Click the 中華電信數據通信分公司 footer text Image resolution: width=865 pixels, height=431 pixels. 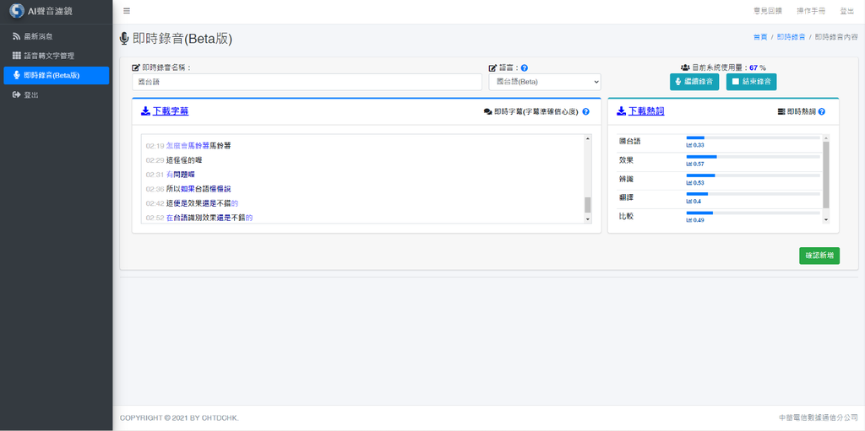pyautogui.click(x=819, y=418)
